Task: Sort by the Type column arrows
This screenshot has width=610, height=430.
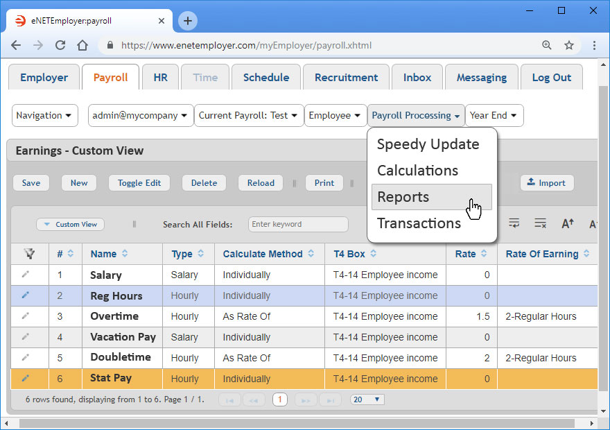Action: (x=200, y=254)
